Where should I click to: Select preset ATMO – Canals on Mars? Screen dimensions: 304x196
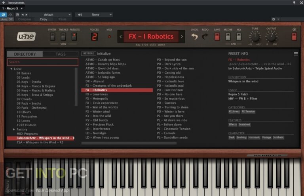point(103,60)
